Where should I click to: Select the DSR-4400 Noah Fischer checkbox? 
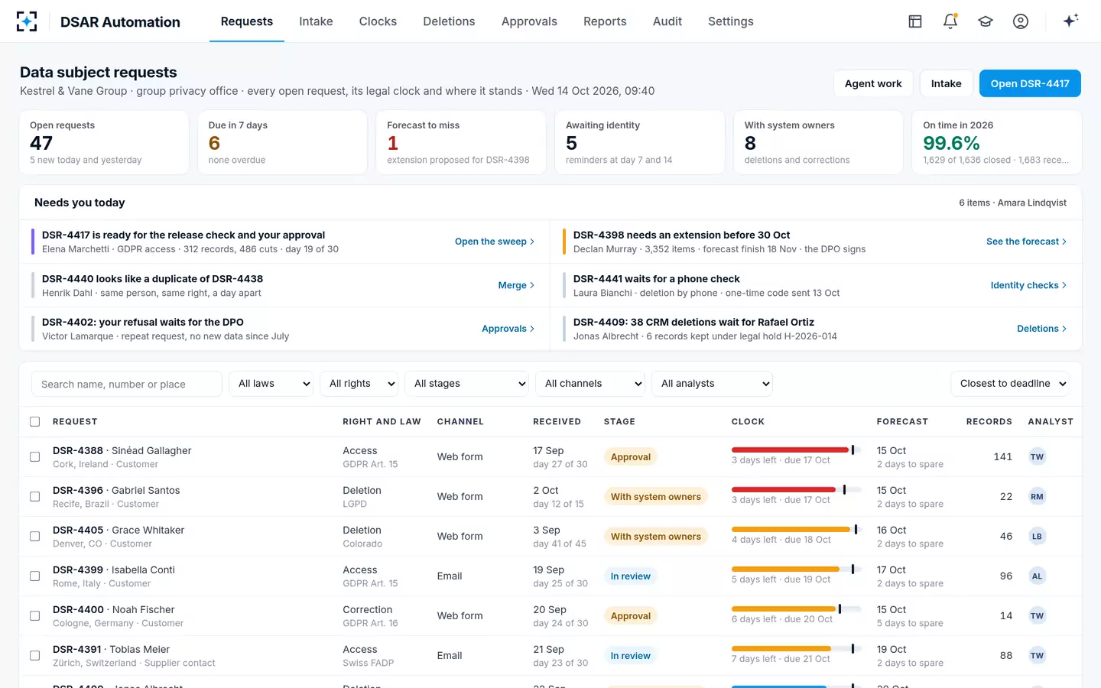pos(34,616)
